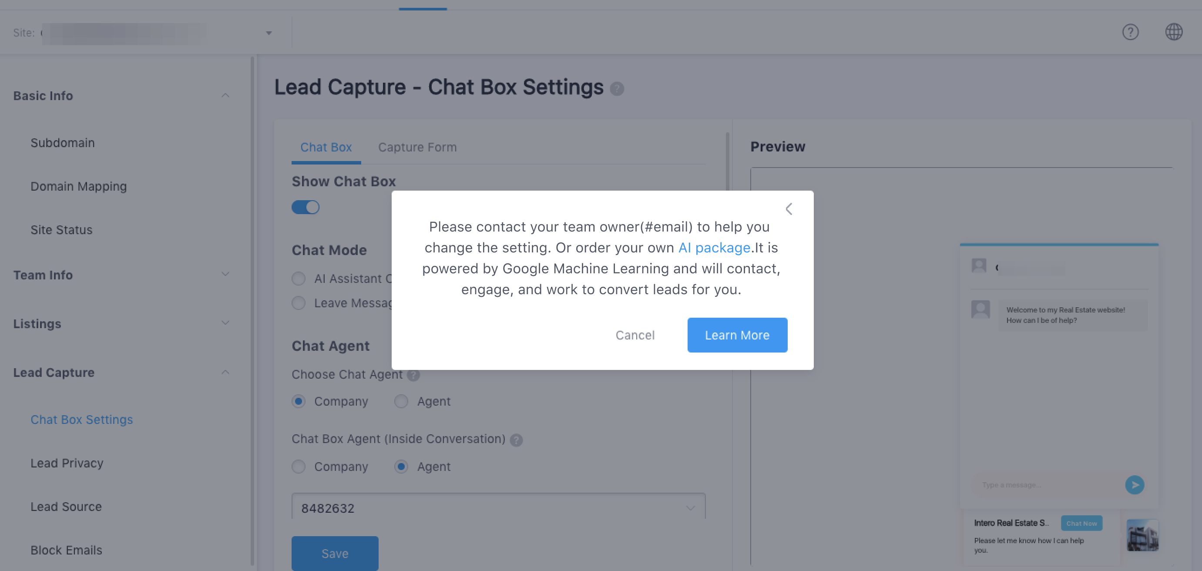Click the building thumbnail in preview
Viewport: 1202px width, 571px height.
point(1142,535)
